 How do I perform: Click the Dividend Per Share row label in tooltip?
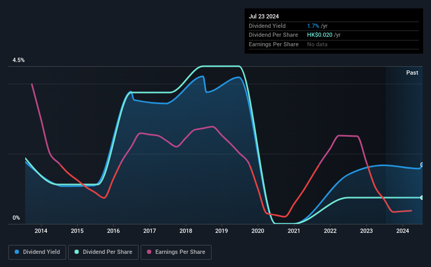pos(273,35)
